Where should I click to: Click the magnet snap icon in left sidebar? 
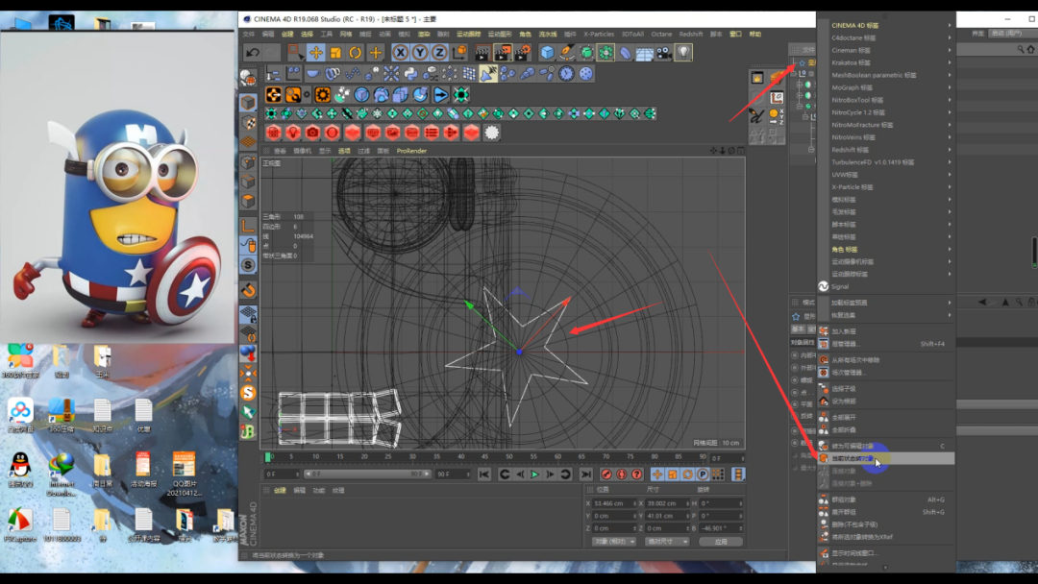point(248,290)
